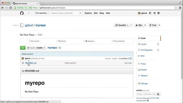Screen dimensions: 183x103
Task: Open the Network tab
Action: coord(144,76)
